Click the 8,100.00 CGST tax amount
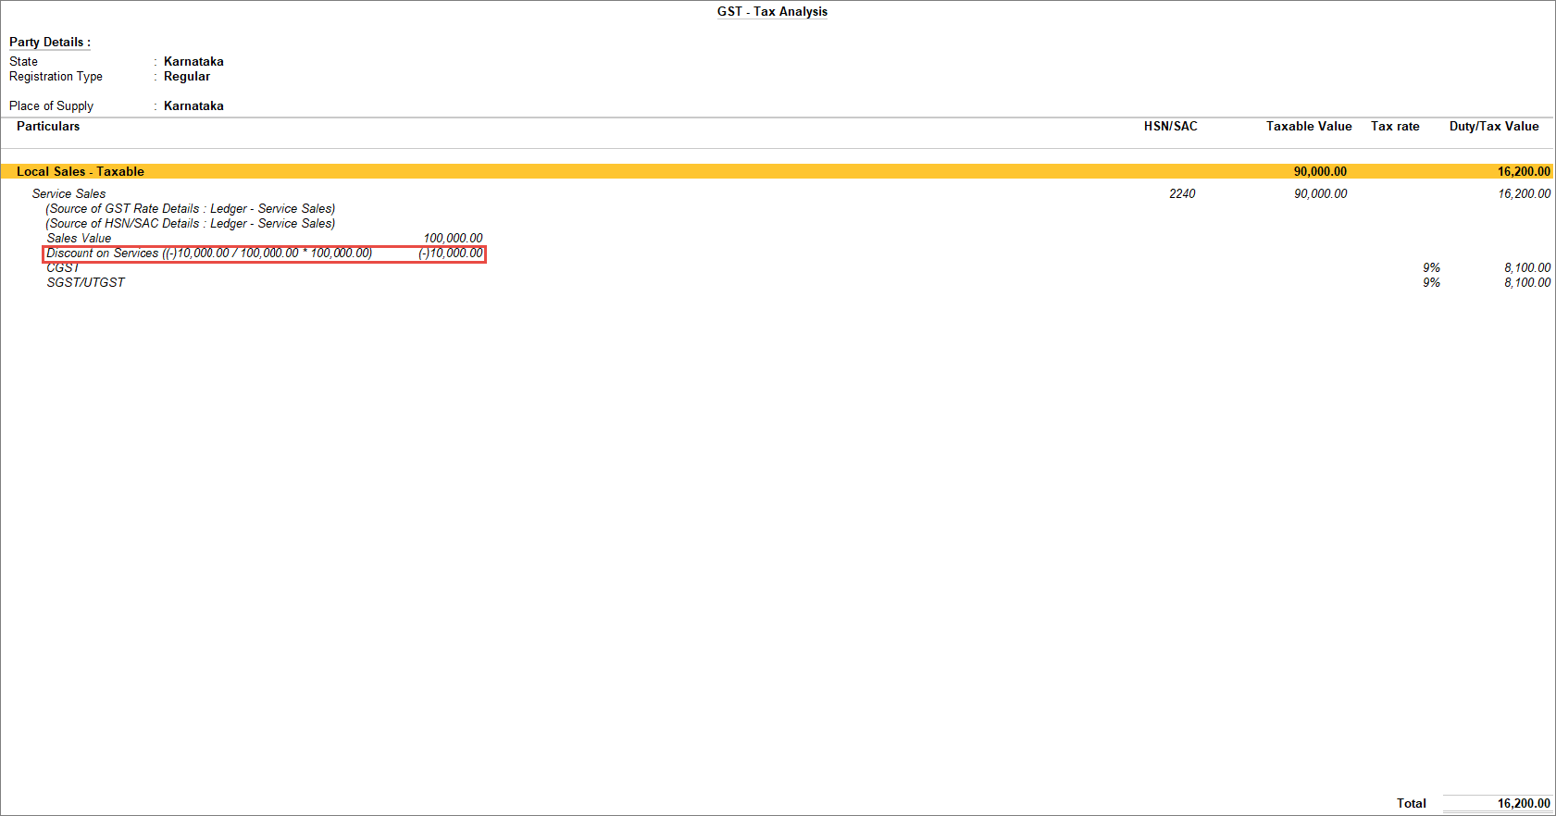The image size is (1556, 816). tap(1527, 267)
